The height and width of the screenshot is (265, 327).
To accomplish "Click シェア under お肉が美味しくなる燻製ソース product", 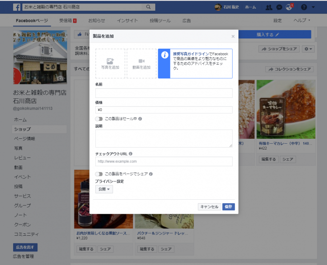I will pos(105,249).
